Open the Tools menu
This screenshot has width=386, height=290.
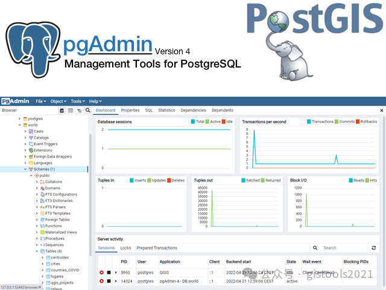(x=78, y=101)
